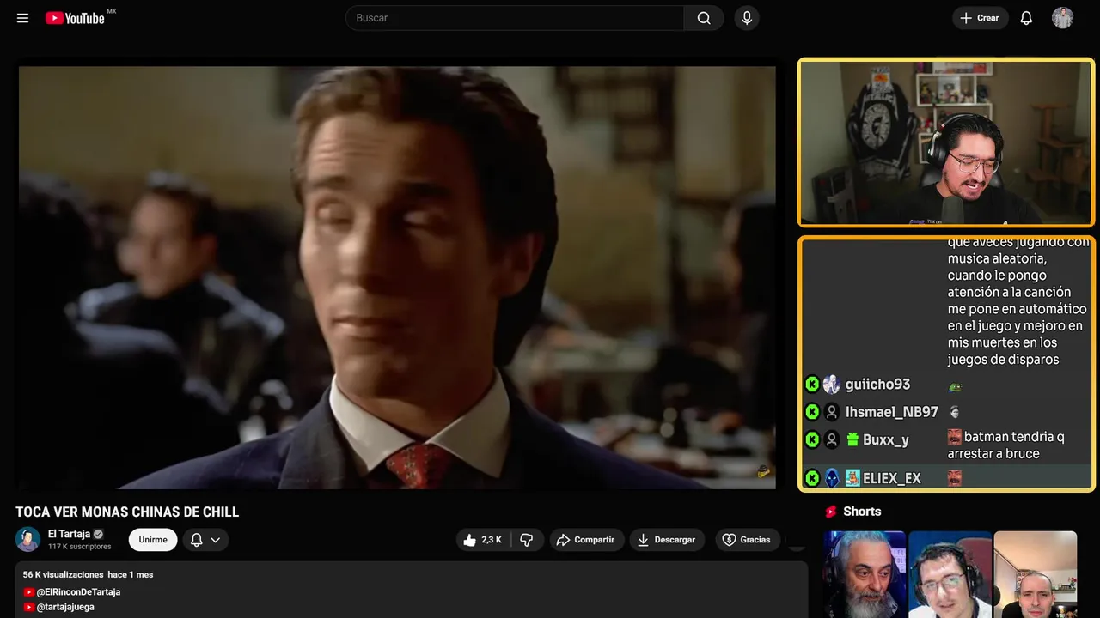Expand the notification preference chevron
The height and width of the screenshot is (618, 1100).
216,540
